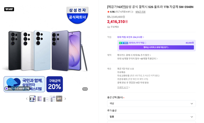Click the info icon beside recent rating
This screenshot has height=123, width=204.
131,12
